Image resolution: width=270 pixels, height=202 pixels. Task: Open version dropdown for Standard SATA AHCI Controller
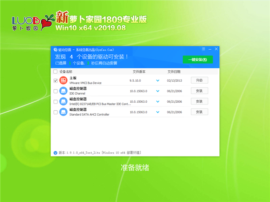click(x=158, y=112)
